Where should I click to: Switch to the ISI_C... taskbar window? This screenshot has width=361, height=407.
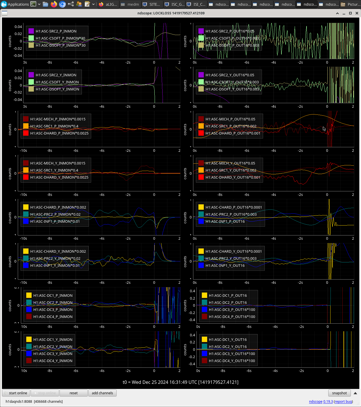pyautogui.click(x=196, y=4)
